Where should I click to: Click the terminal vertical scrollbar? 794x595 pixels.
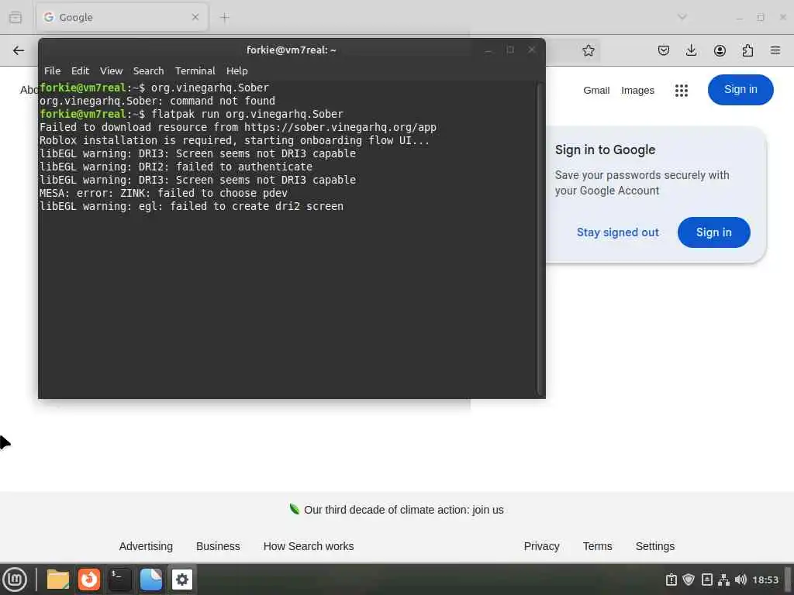pyautogui.click(x=540, y=238)
